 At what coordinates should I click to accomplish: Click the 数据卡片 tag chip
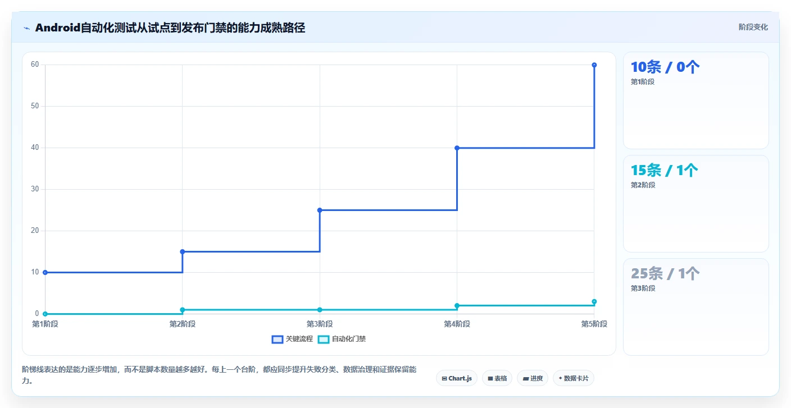click(574, 378)
